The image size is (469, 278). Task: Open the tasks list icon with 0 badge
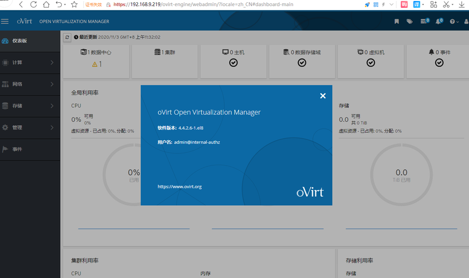(424, 21)
